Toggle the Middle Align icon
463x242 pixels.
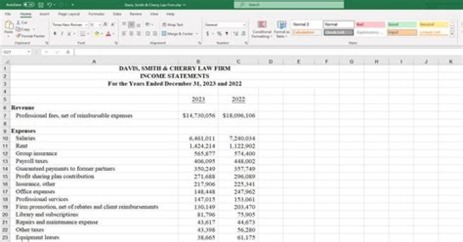131,24
